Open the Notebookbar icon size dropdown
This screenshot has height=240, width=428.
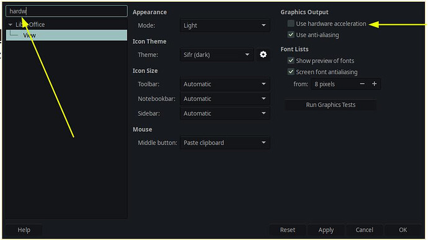coord(225,99)
